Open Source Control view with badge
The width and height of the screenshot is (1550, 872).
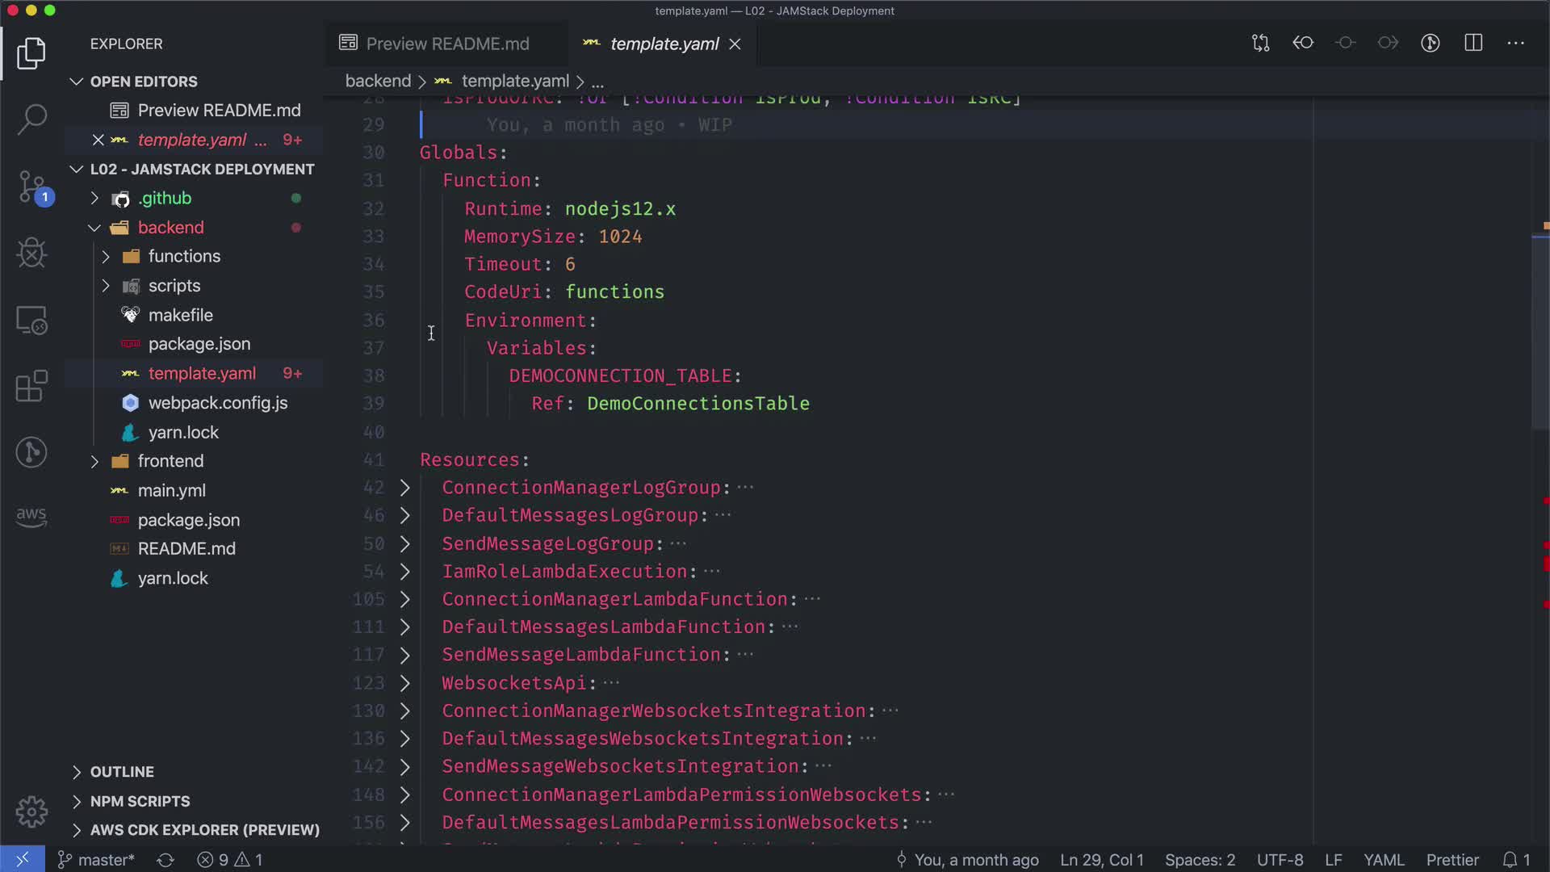pos(31,187)
